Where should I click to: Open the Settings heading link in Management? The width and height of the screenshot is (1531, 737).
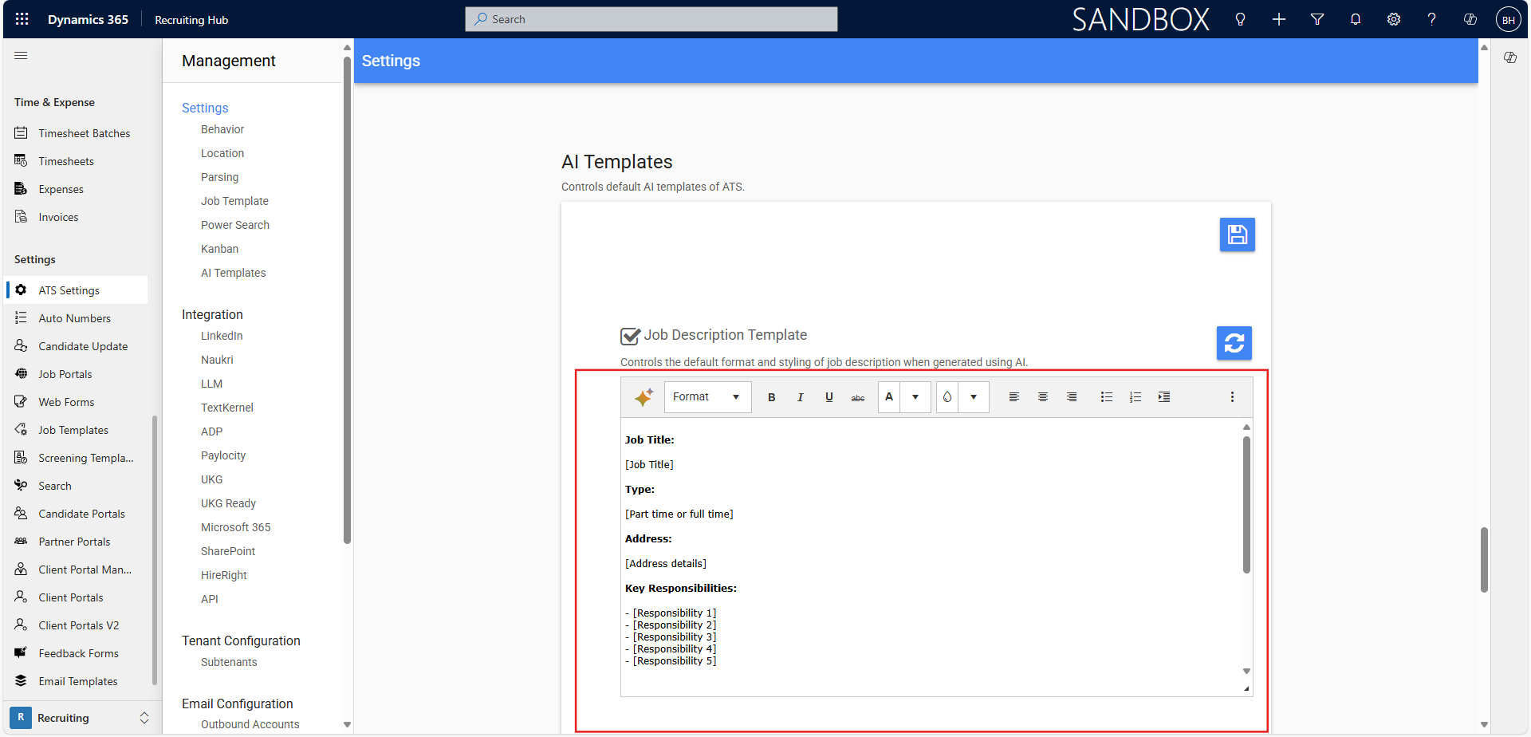[x=205, y=108]
